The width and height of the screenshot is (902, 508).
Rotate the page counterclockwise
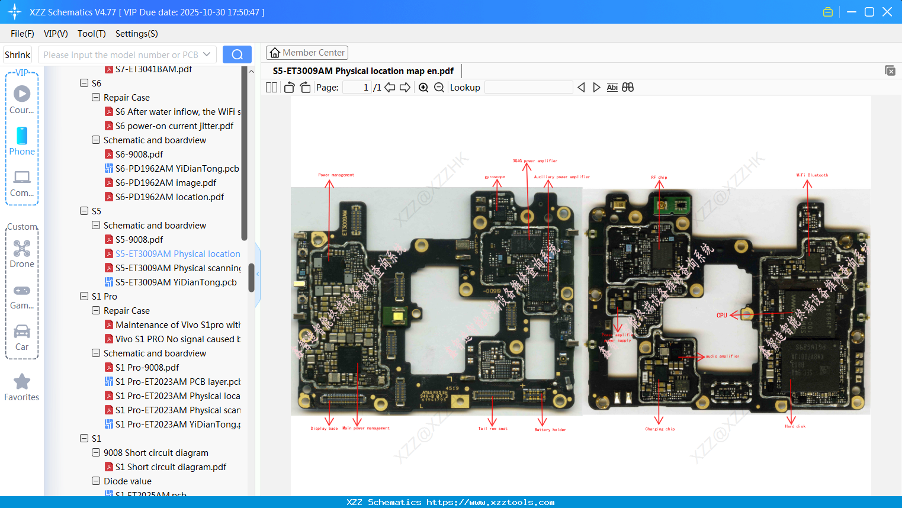point(289,88)
